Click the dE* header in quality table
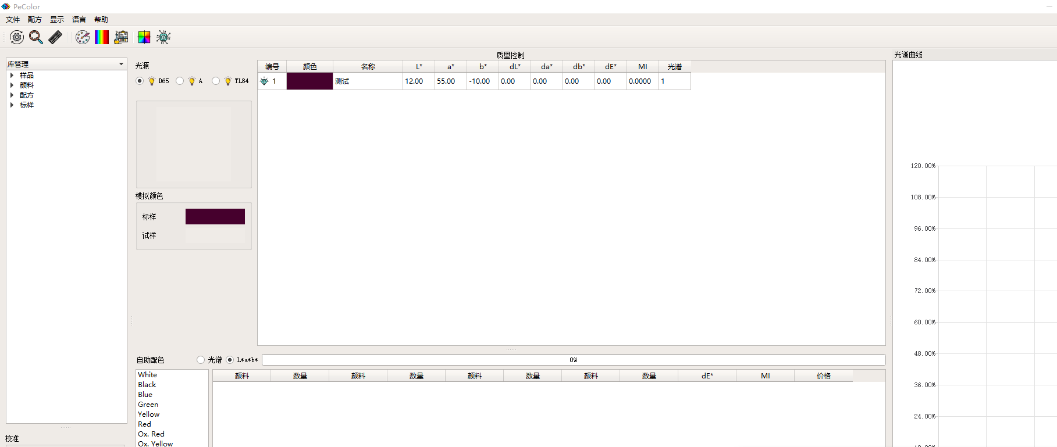Screen dimensions: 1057x447 tap(610, 66)
